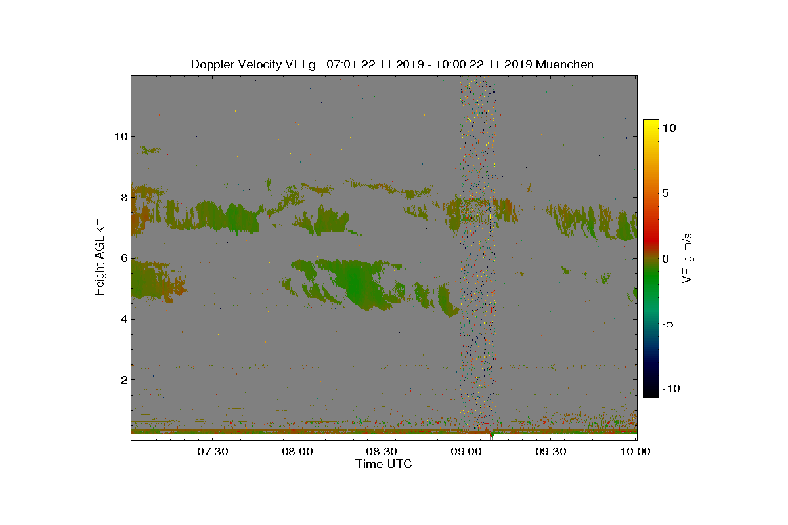Click the height tick label 2
This screenshot has width=788, height=525.
[x=123, y=380]
